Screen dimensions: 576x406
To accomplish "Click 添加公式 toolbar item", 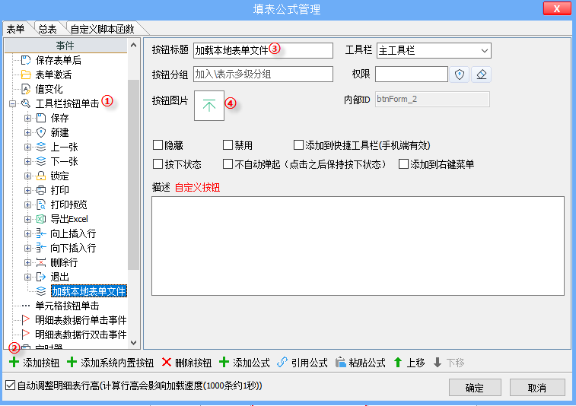I will [244, 363].
